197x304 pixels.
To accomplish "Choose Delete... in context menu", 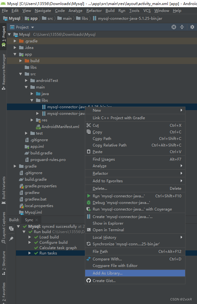I will pyautogui.click(x=135, y=189).
